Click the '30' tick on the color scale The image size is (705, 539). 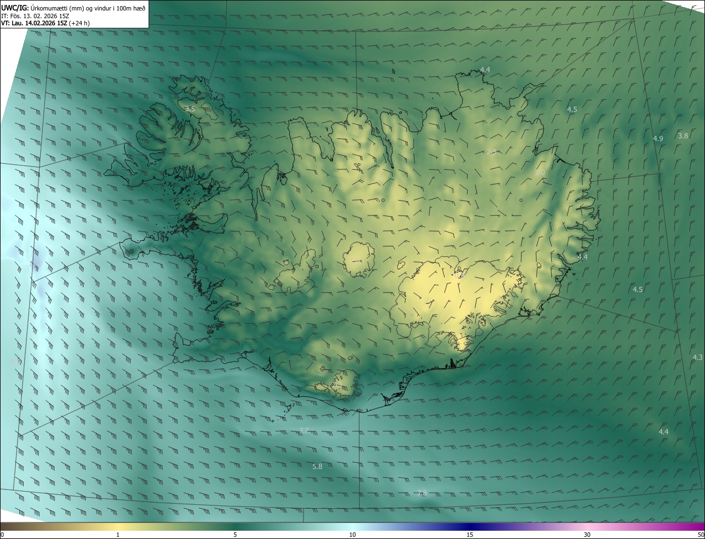pos(587,535)
